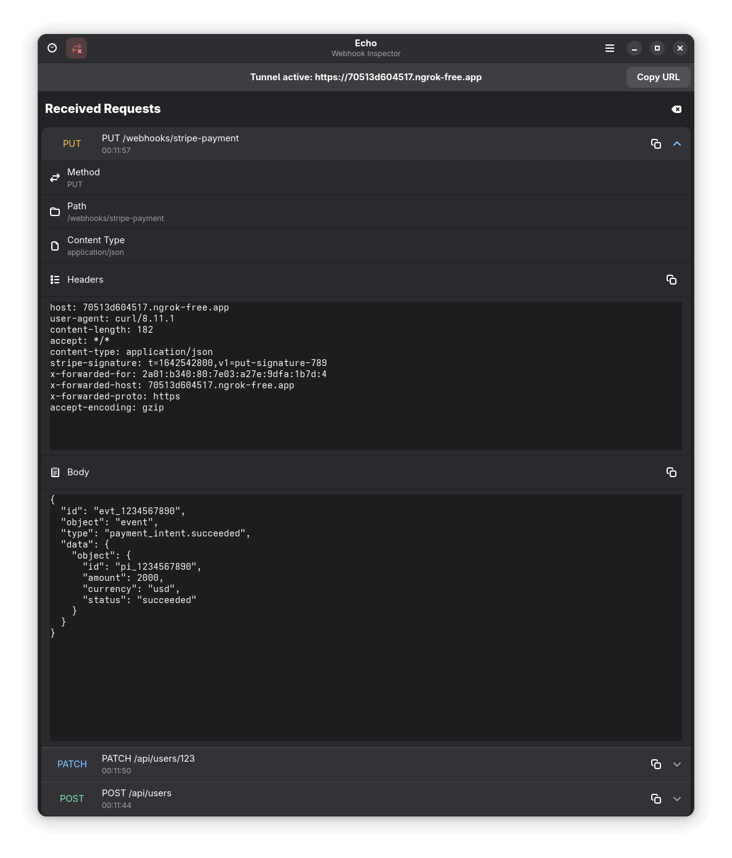
Task: Click the clock icon in the title bar
Action: pyautogui.click(x=52, y=48)
